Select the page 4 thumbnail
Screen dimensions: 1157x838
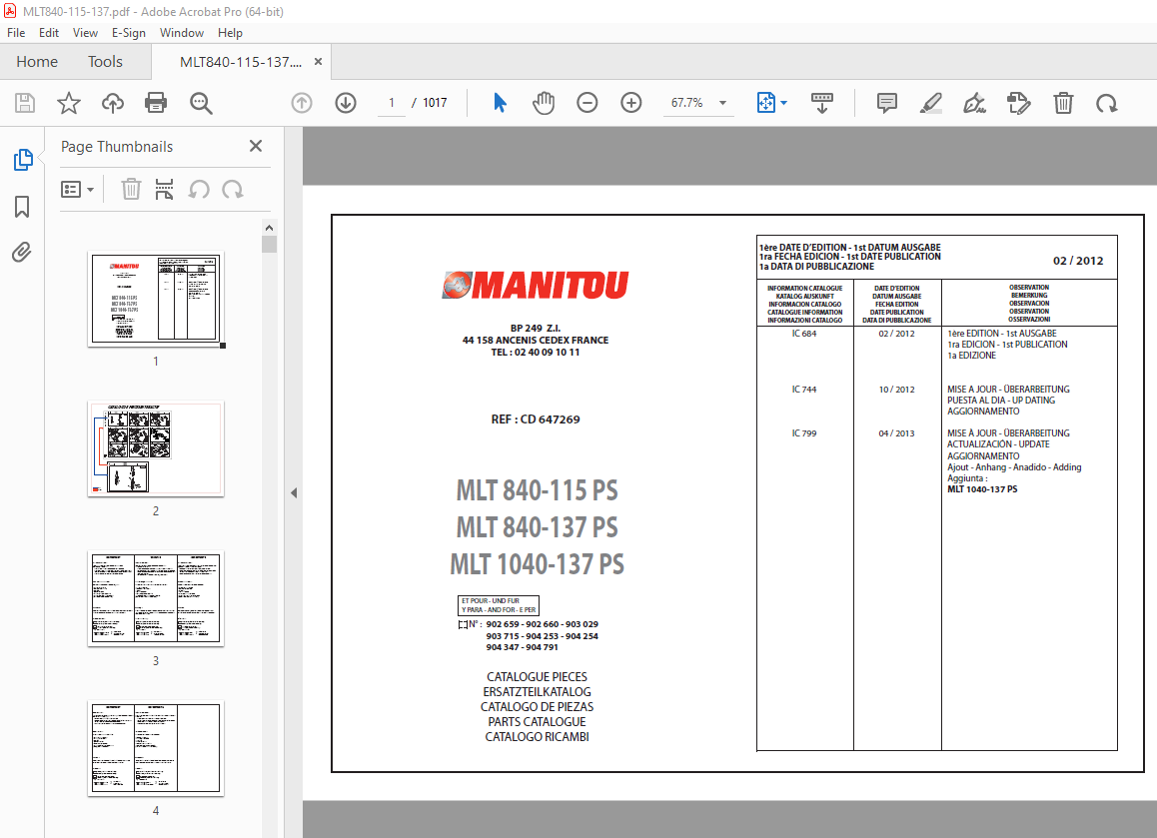[156, 748]
